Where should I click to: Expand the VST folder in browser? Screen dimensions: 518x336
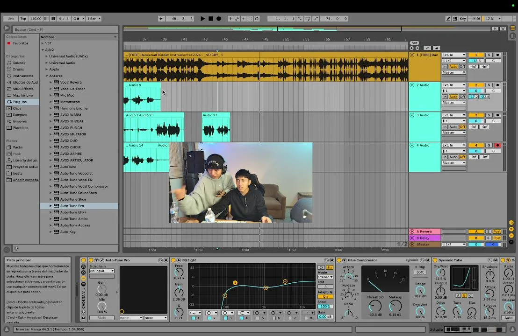pyautogui.click(x=43, y=43)
